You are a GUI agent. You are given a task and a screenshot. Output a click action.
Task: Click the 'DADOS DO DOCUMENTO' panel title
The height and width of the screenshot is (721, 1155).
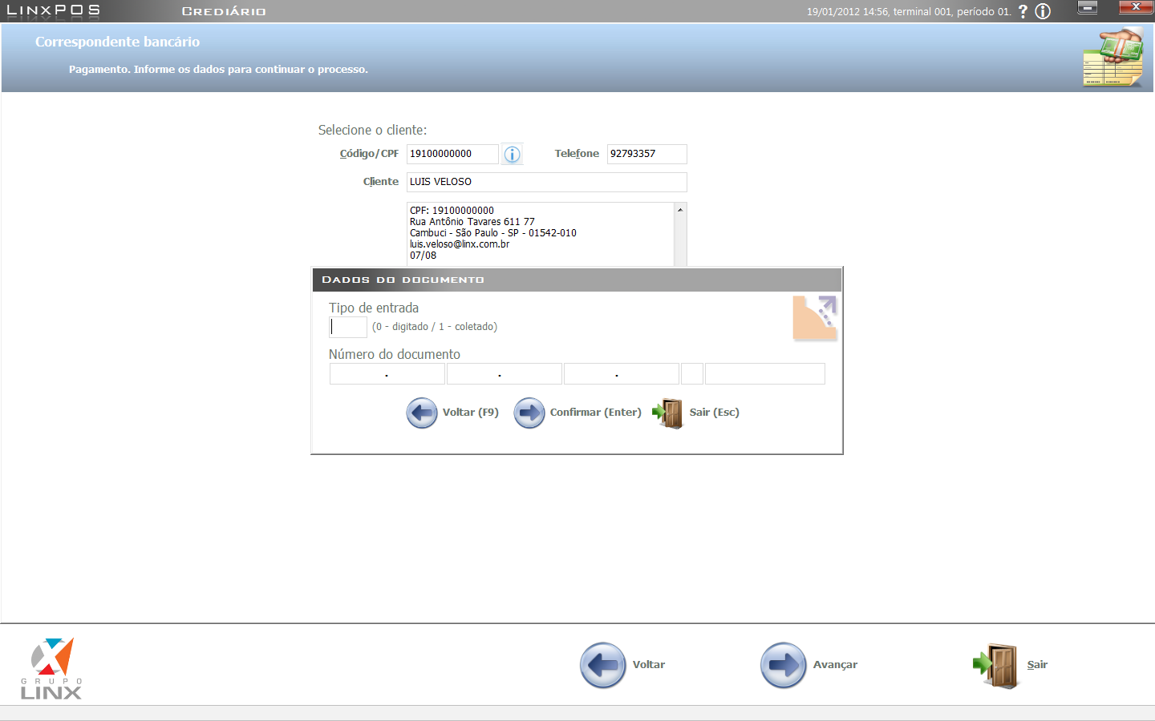(403, 280)
